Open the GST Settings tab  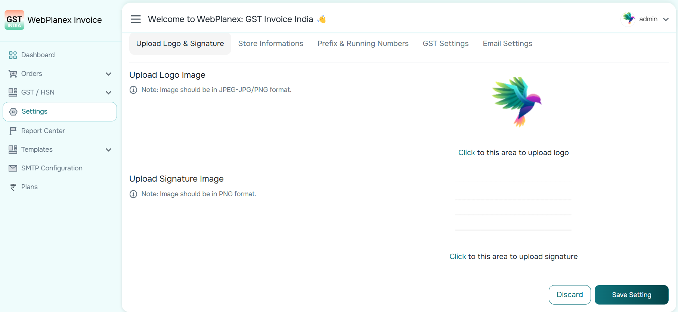coord(446,44)
